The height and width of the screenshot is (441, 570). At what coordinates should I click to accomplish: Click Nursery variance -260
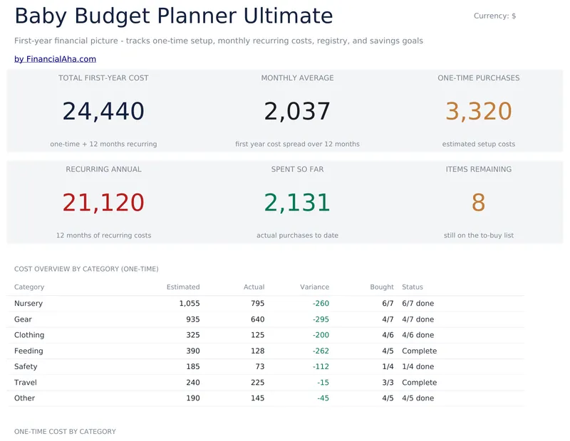point(321,304)
